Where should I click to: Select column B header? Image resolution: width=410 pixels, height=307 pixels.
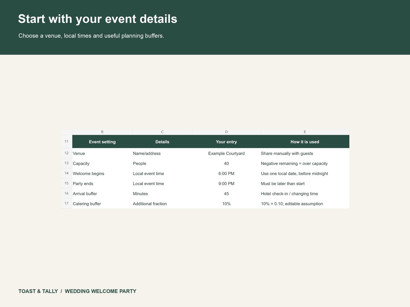[x=102, y=132]
